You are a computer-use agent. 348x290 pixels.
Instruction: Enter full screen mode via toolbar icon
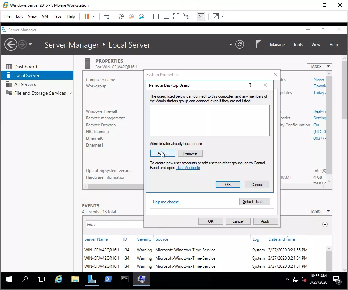(x=176, y=16)
